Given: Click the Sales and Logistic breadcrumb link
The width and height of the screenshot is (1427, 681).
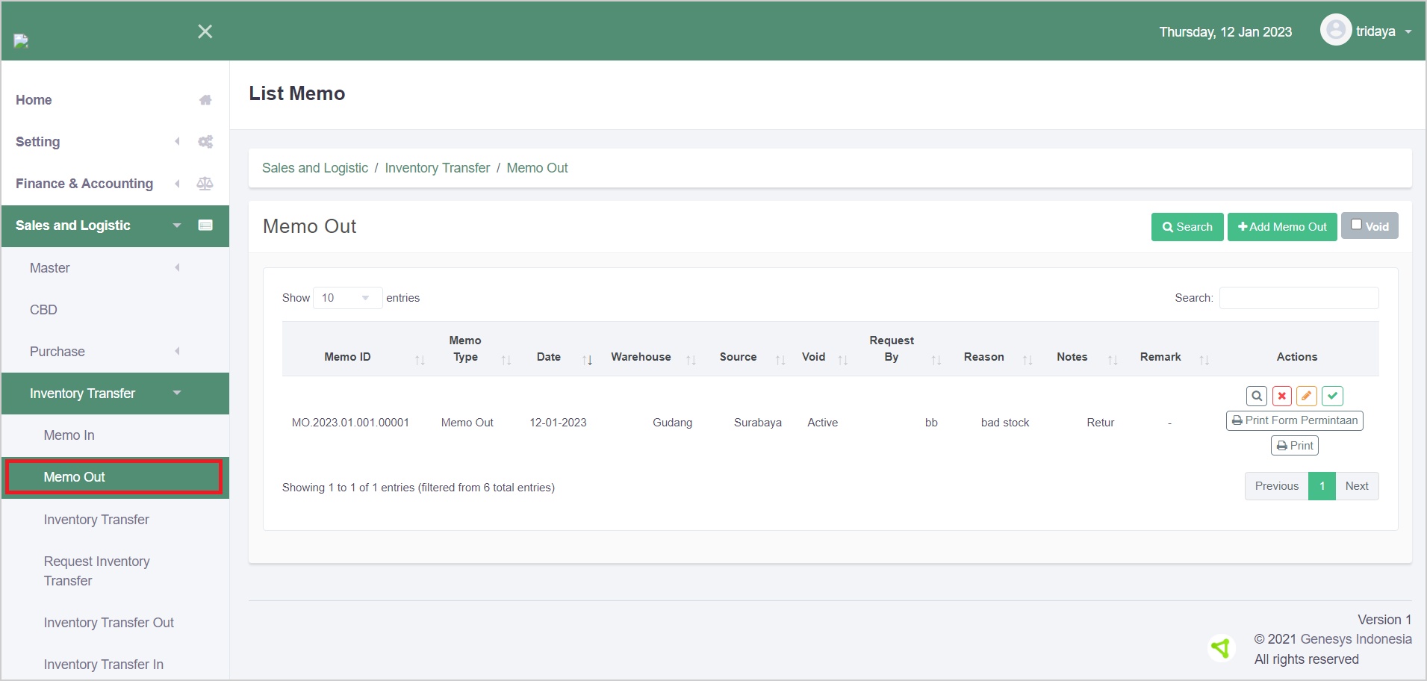Looking at the screenshot, I should click(x=315, y=168).
